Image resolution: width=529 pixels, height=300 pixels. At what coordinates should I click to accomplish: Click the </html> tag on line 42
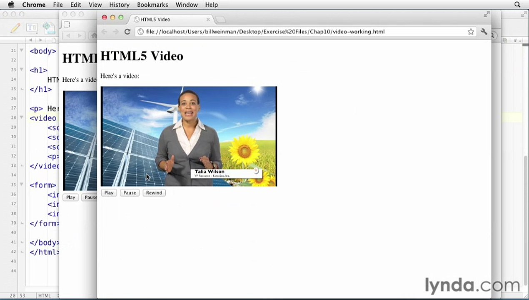click(x=44, y=252)
